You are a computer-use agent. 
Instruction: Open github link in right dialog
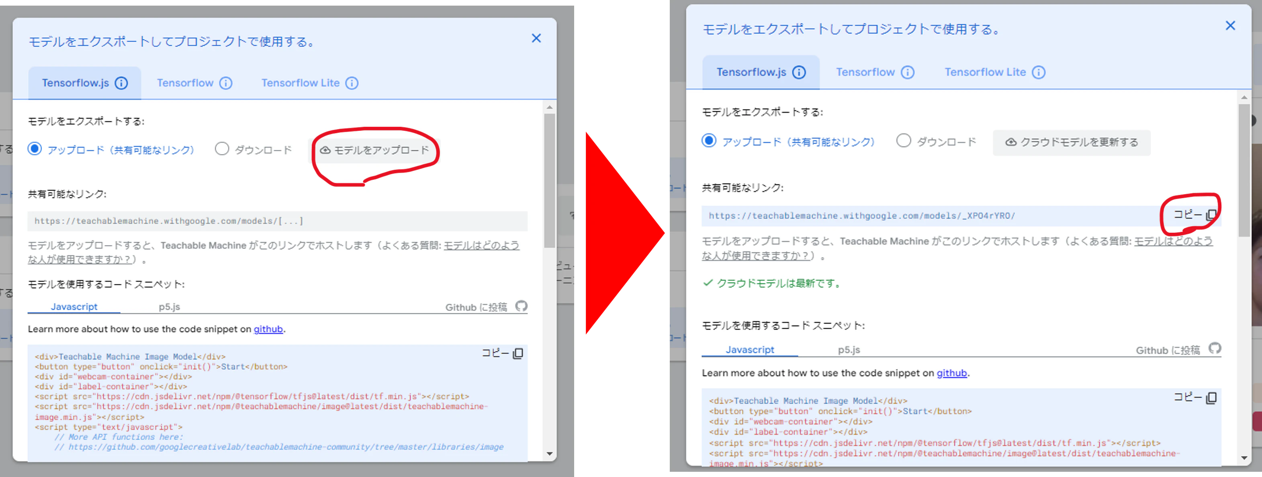click(951, 373)
